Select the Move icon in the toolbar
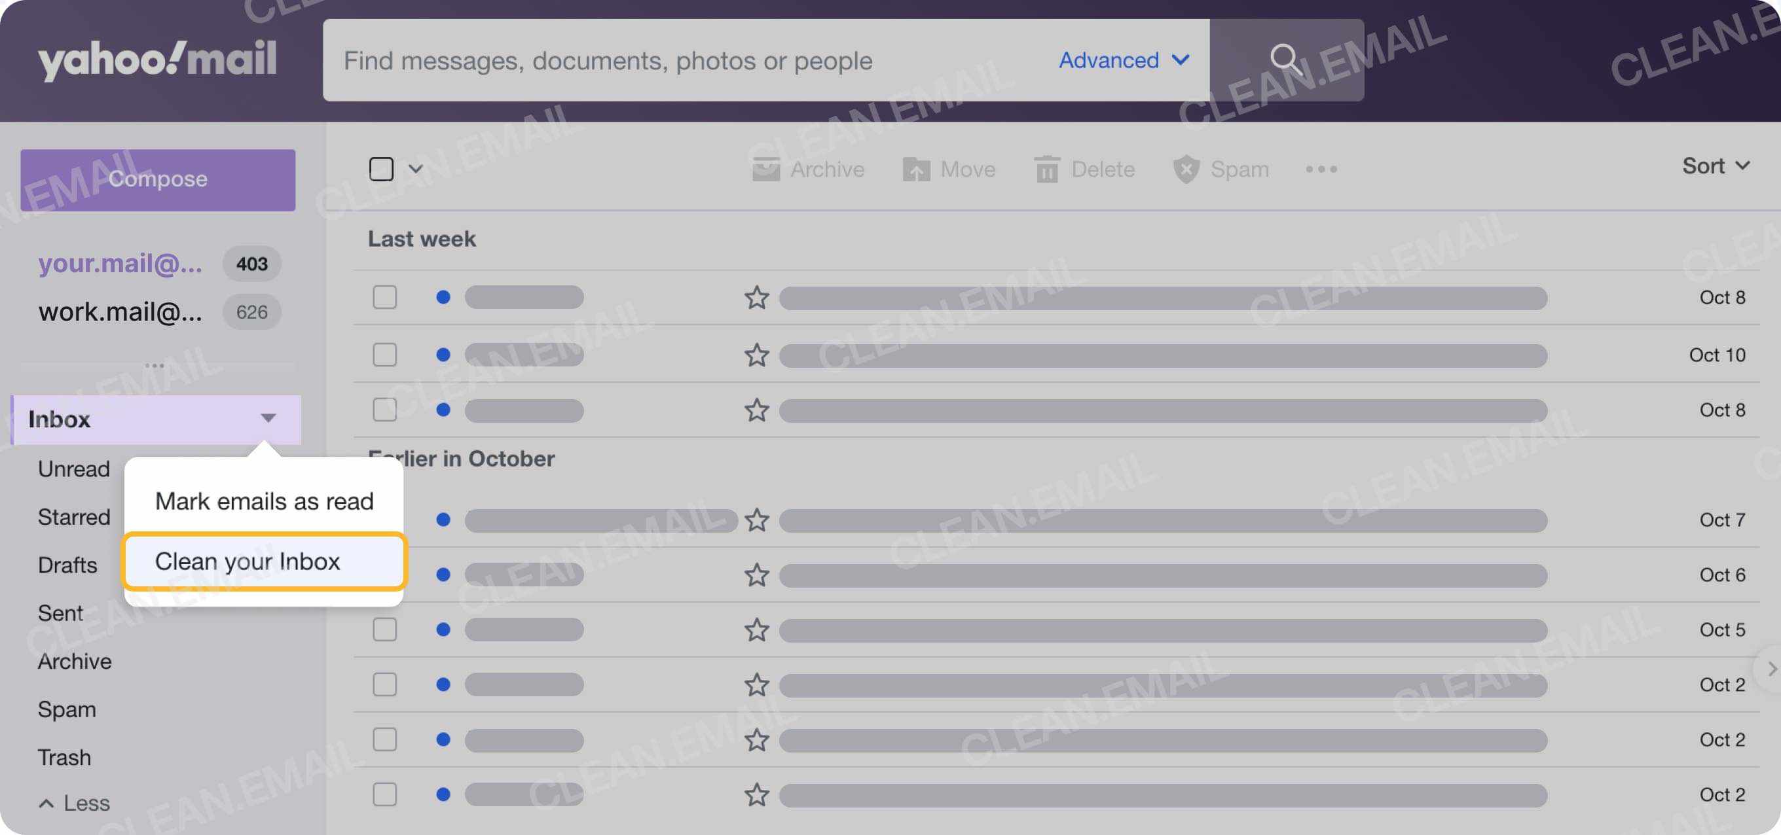 tap(917, 169)
